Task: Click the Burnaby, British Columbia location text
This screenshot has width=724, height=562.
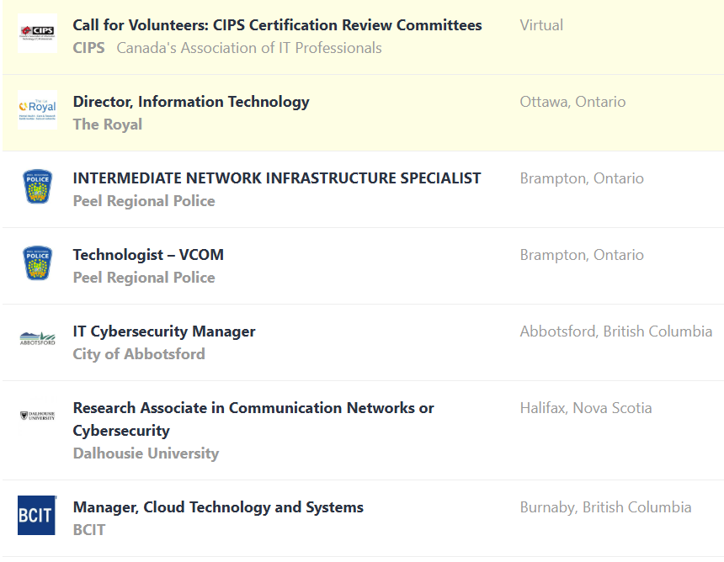Action: (x=605, y=507)
